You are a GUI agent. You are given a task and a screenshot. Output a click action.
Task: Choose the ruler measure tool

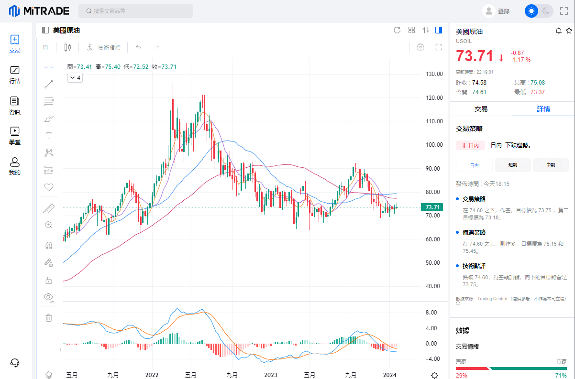click(48, 208)
